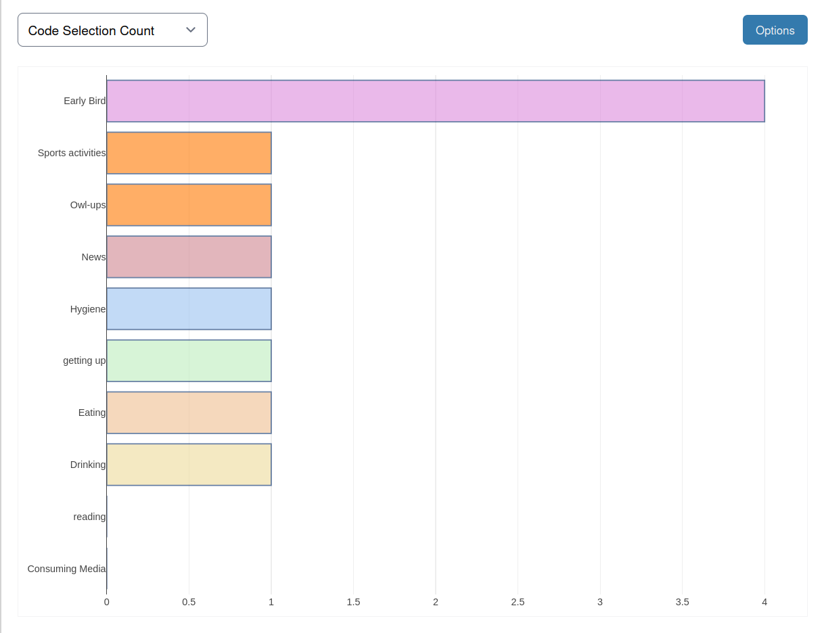Viewport: 824px width, 633px height.
Task: Select the 0.5 x-axis tick label
Action: pos(189,602)
